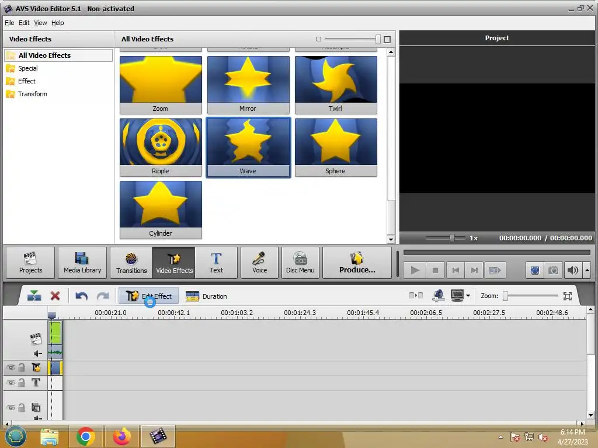This screenshot has width=598, height=448.
Task: Expand the volume control arrow
Action: (587, 271)
